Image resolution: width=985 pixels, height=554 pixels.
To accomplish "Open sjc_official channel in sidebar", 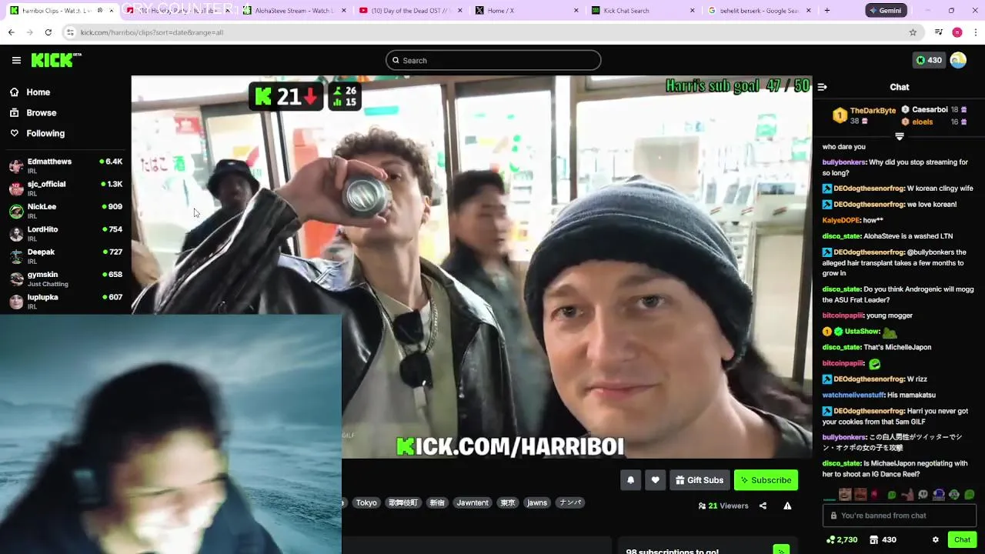I will pos(65,188).
